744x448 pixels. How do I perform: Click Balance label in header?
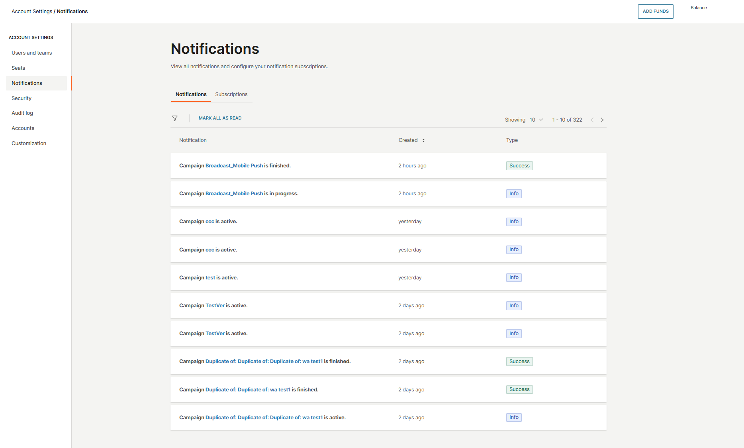coord(699,8)
